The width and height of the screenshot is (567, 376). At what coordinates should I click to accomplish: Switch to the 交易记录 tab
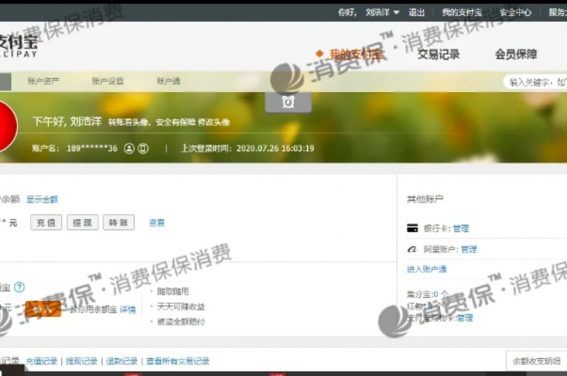[x=439, y=55]
